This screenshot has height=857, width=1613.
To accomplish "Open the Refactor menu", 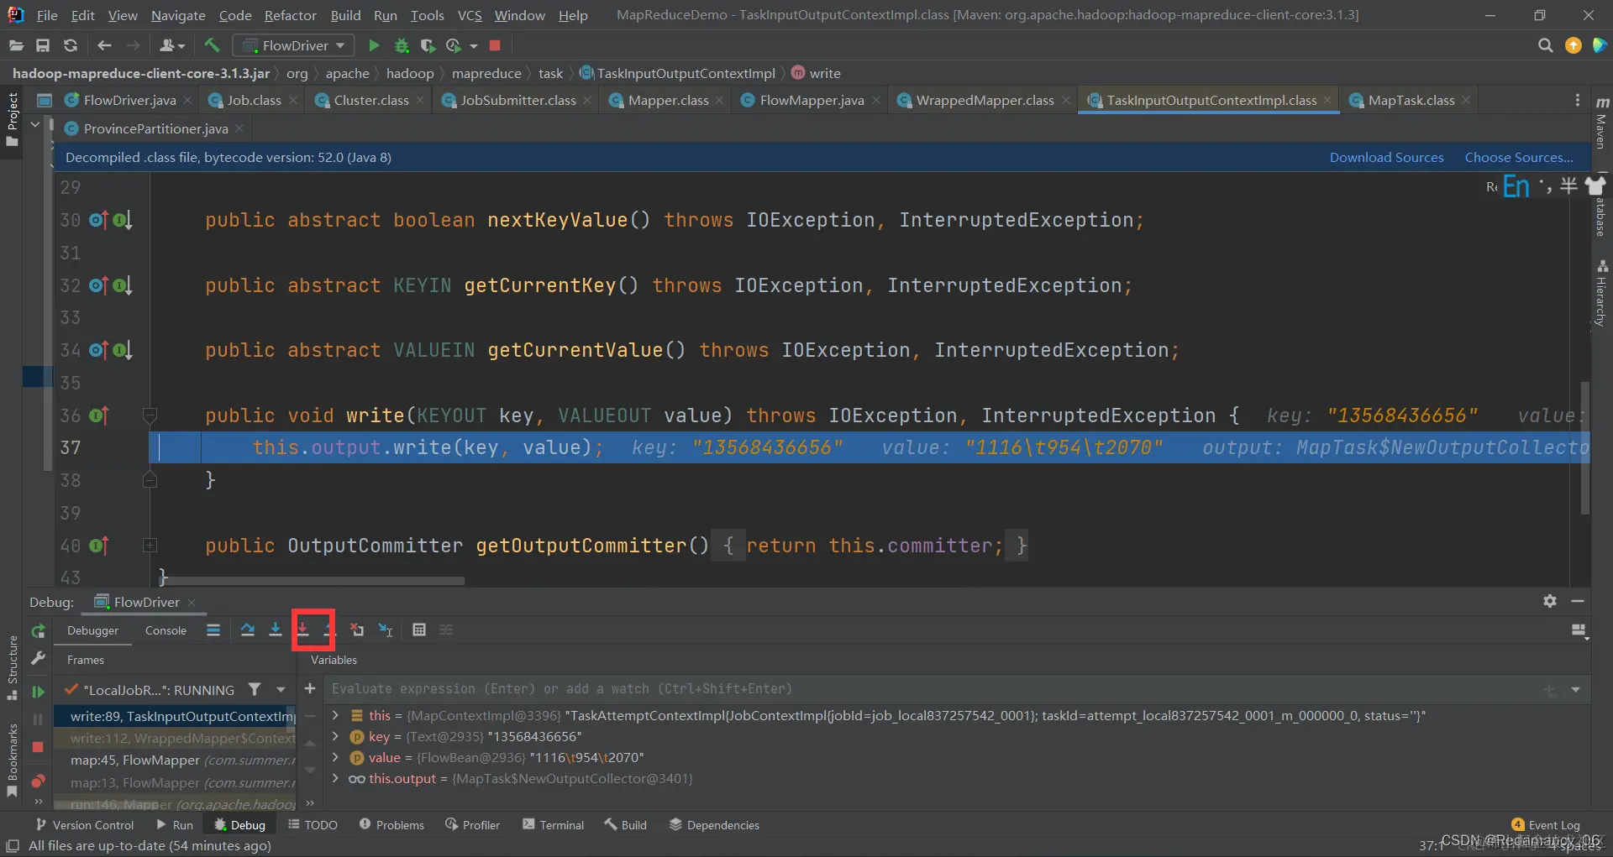I will (291, 15).
